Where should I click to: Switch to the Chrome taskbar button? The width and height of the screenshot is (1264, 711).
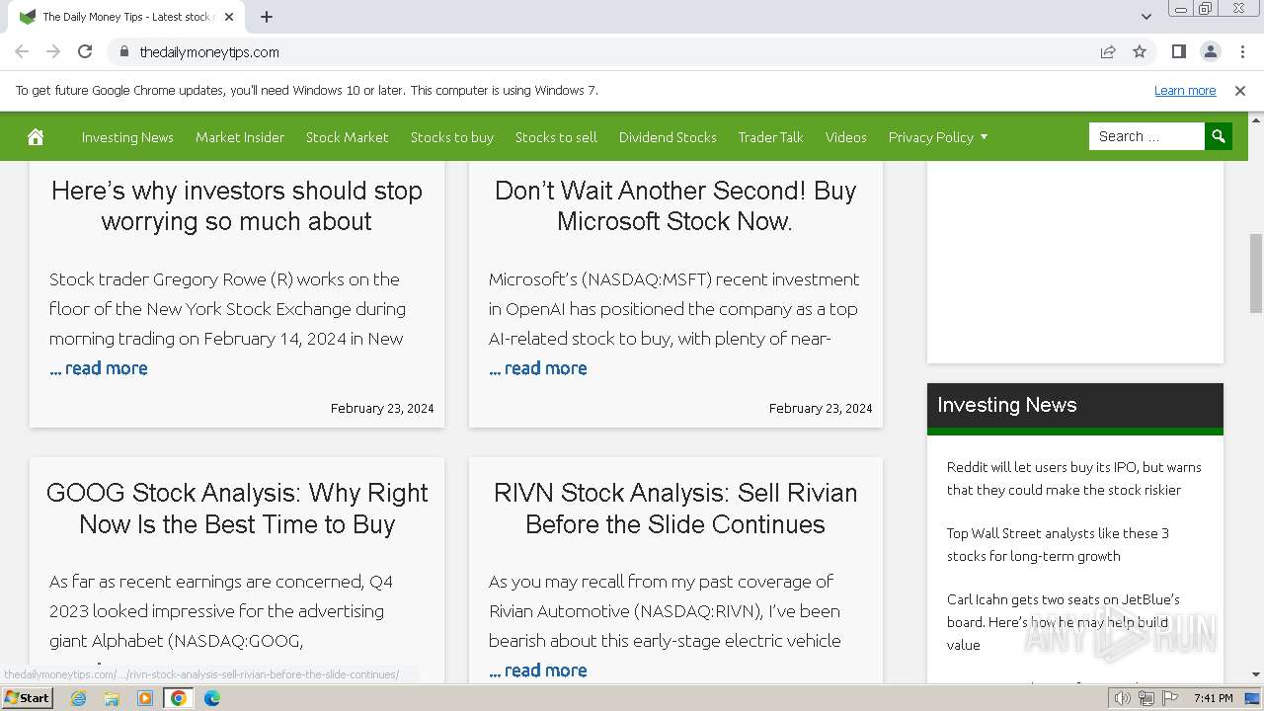(179, 698)
